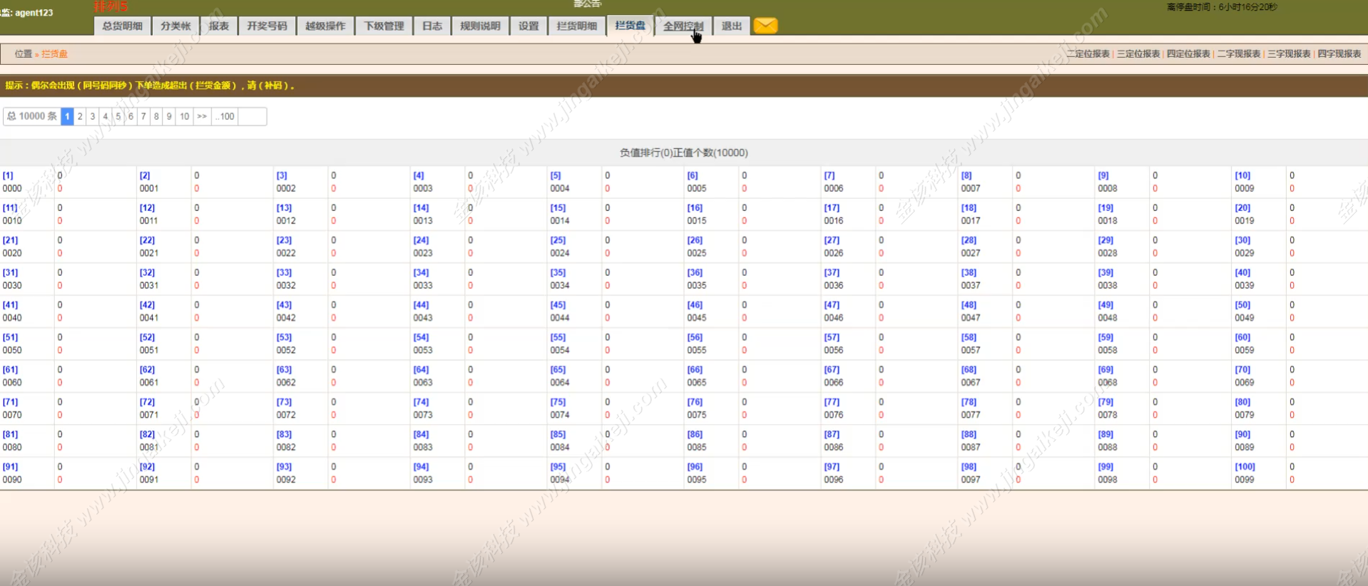
Task: Click rank link [13] for 0012
Action: click(284, 208)
